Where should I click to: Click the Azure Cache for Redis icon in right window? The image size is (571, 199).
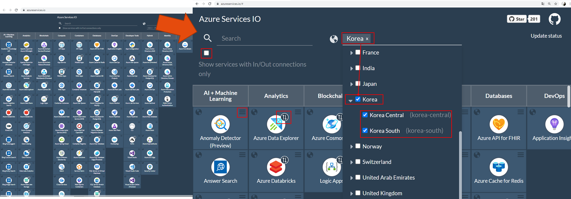(499, 167)
